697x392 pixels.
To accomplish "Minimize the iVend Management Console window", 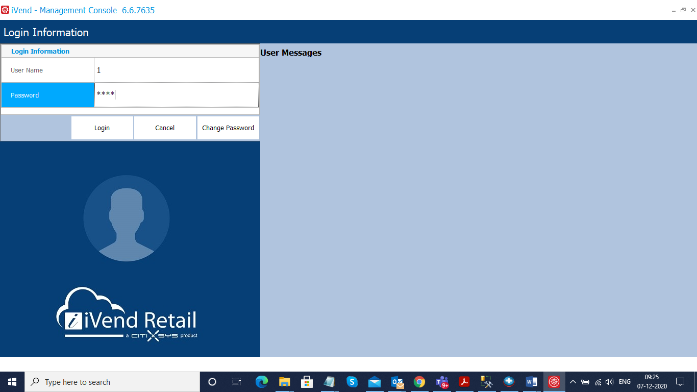I will (674, 10).
